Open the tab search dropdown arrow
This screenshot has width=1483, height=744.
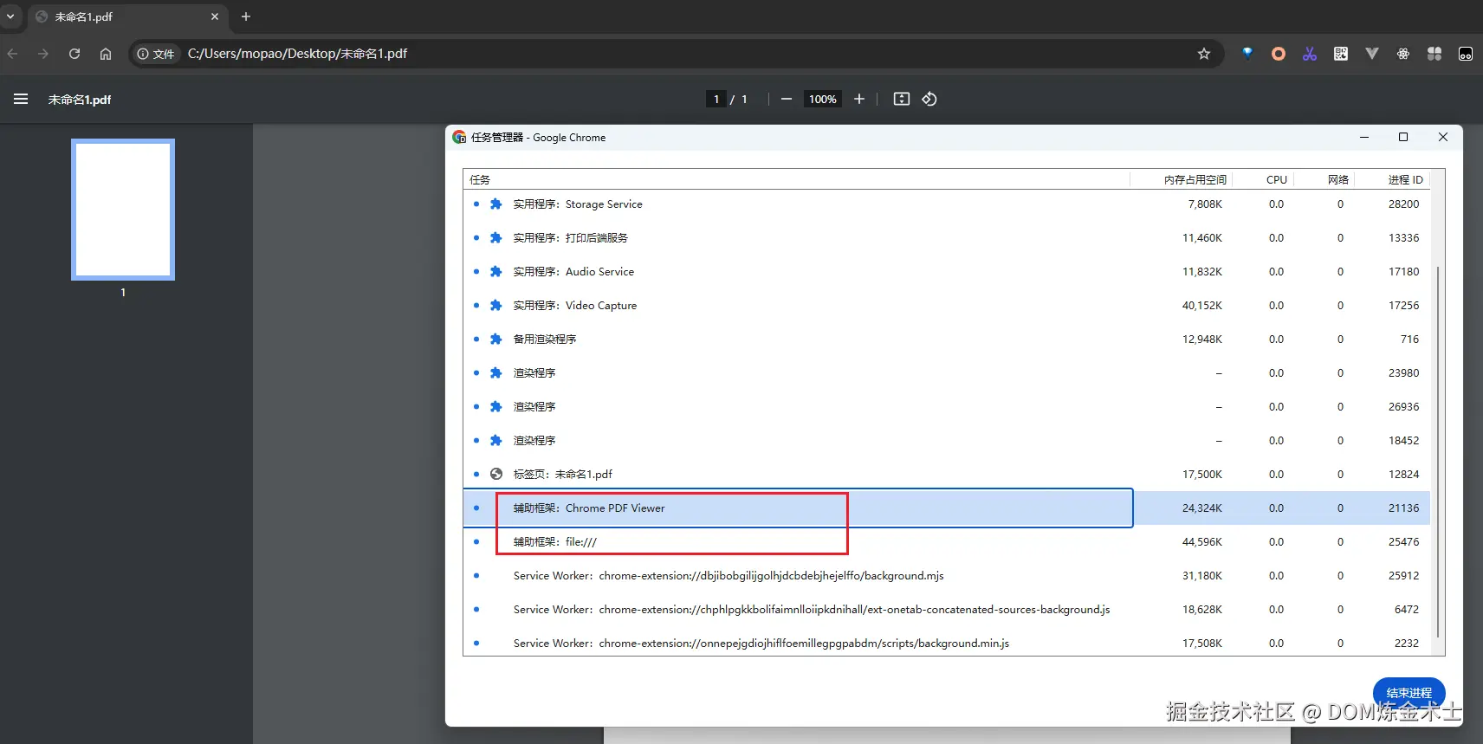tap(10, 16)
